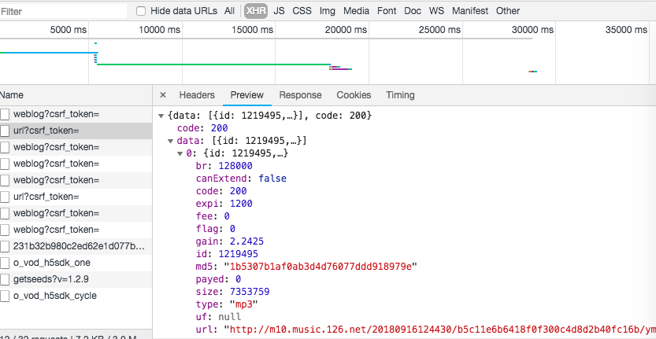Select the url?csrf_token= request row

[46, 131]
